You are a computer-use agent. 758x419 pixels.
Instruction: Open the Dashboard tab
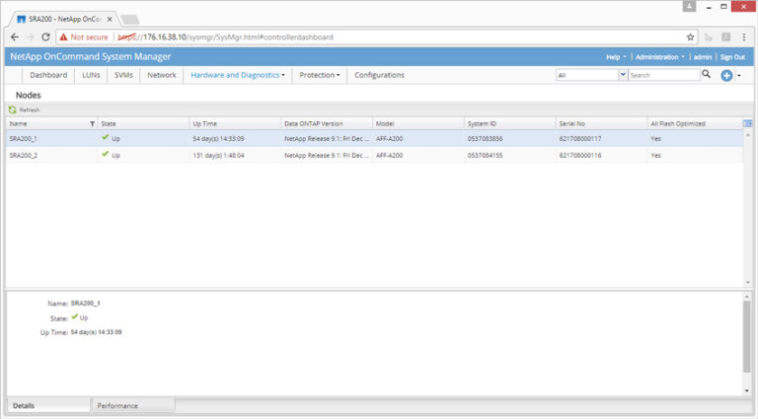(48, 75)
